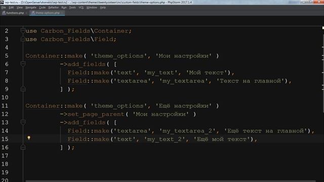
Task: Click 'theme_options' string on line 11
Action: [x=119, y=106]
